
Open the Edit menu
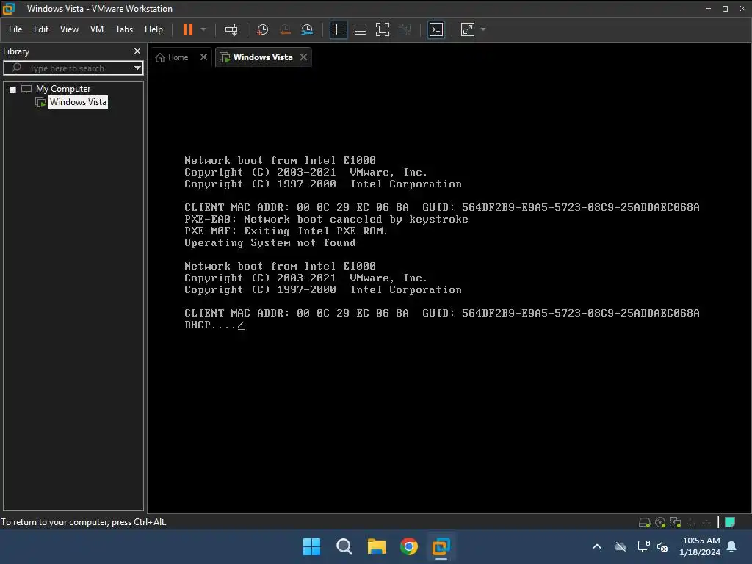(41, 29)
